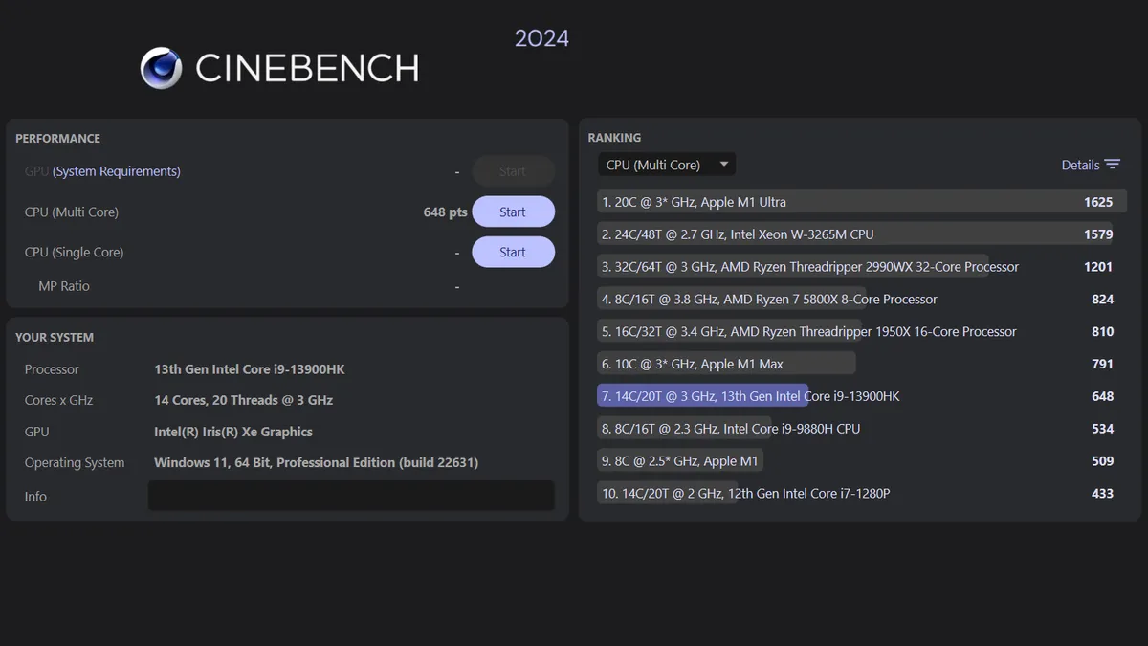Click the Cinebench sphere logo icon

161,68
